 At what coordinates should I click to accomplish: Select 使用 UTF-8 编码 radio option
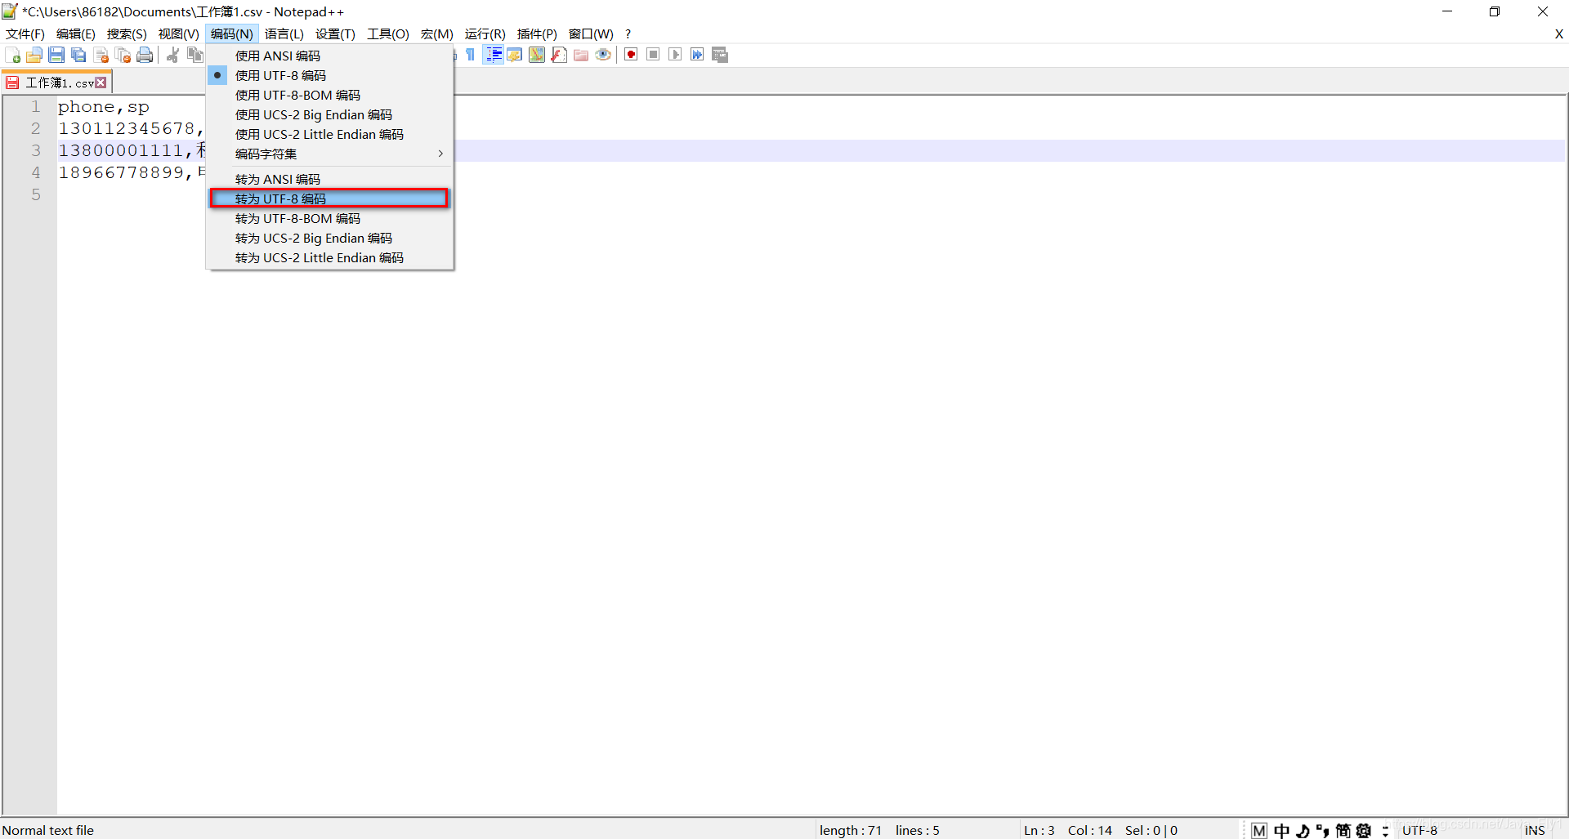pos(329,75)
